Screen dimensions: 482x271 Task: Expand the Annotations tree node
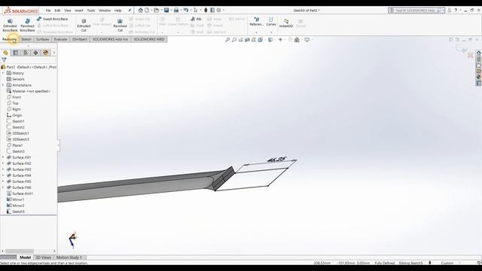3,85
